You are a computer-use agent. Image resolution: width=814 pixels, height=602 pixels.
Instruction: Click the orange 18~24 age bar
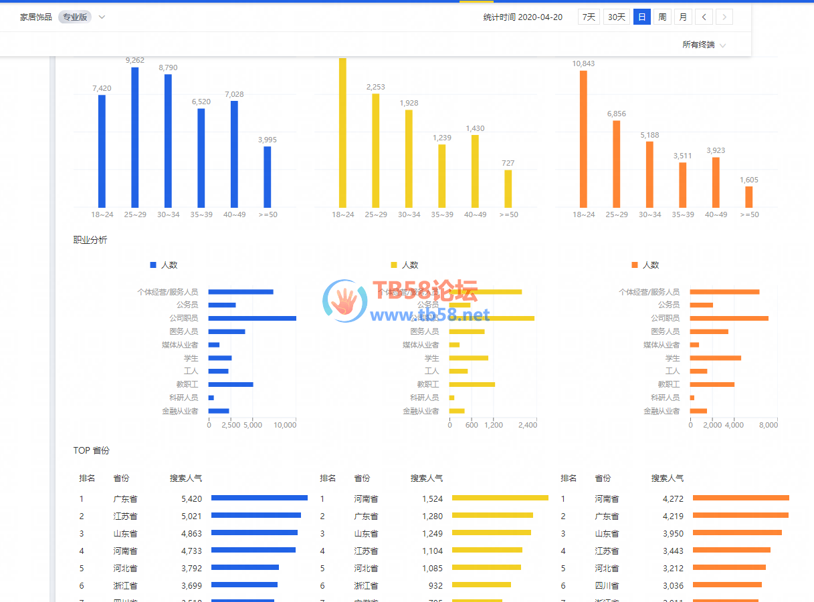pos(583,139)
